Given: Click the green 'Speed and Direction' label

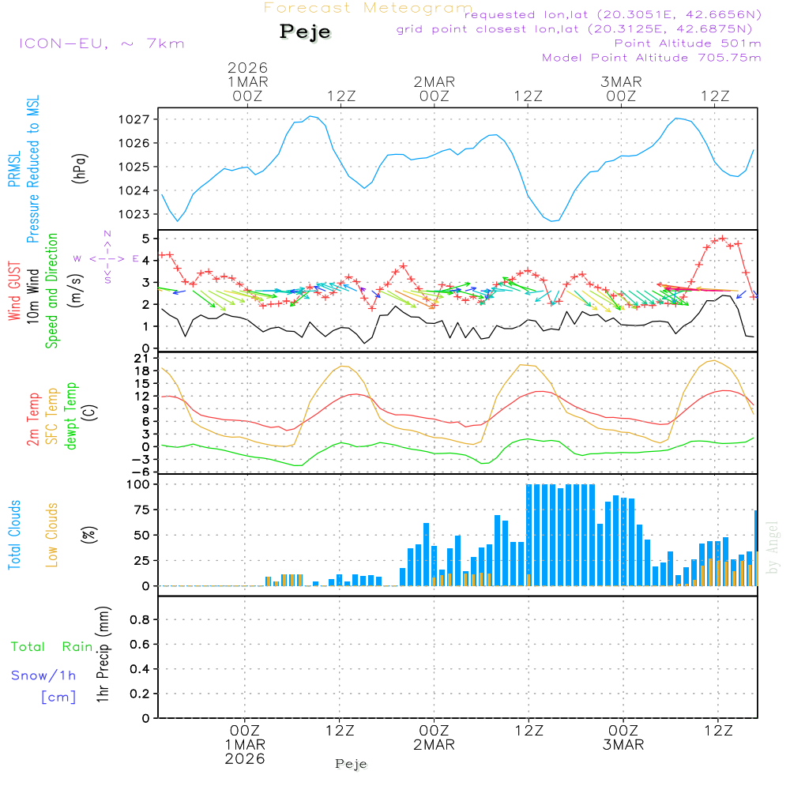Looking at the screenshot, I should [52, 290].
